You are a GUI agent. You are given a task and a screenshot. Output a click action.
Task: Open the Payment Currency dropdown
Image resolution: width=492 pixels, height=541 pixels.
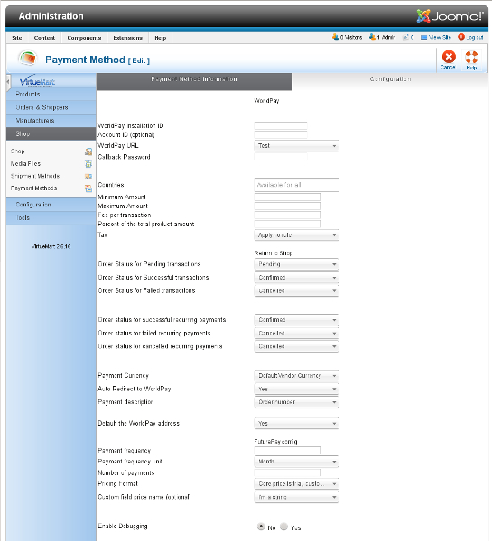(296, 376)
